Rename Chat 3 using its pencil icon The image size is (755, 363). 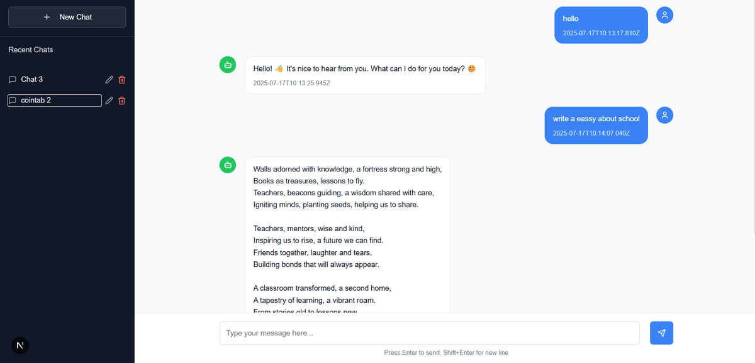[x=109, y=80]
